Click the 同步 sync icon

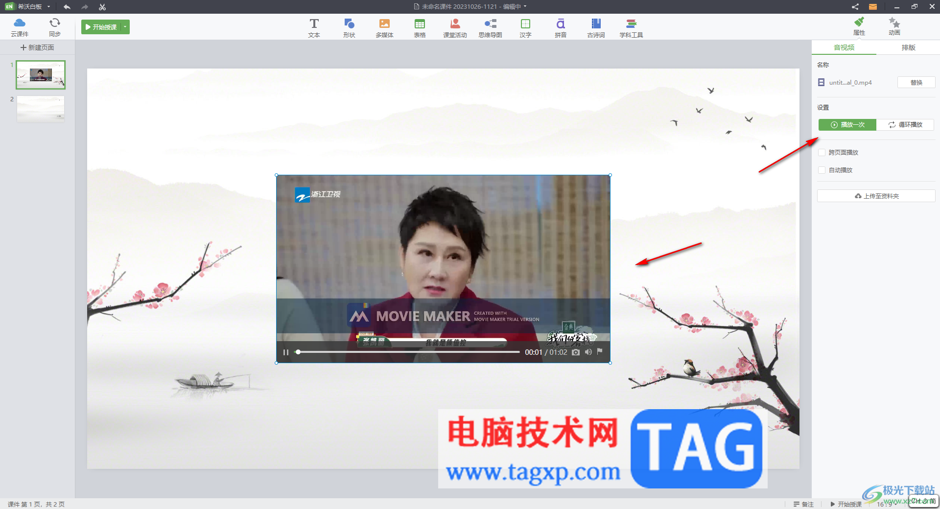55,27
